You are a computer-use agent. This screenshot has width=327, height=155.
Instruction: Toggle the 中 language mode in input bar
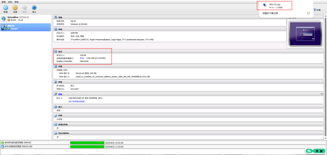point(317,151)
